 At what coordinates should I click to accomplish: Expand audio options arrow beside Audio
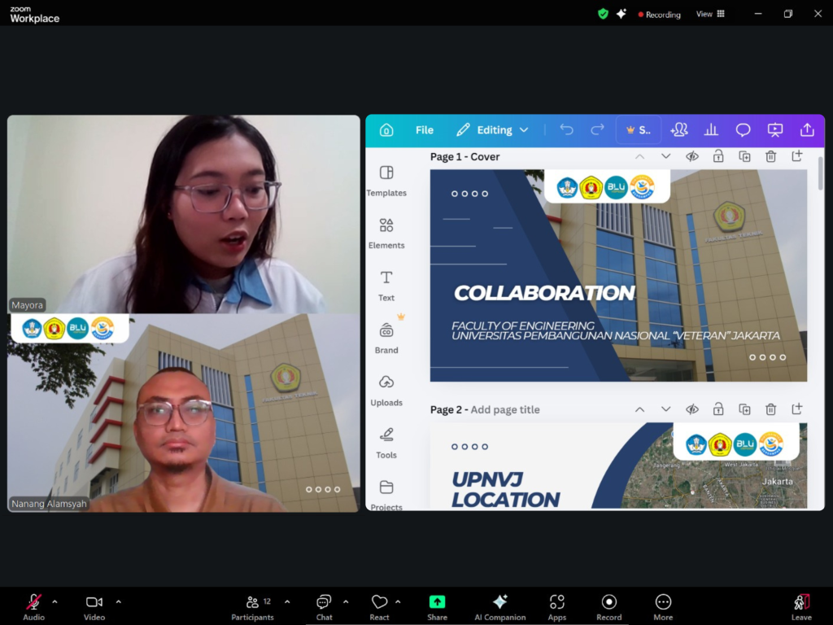[55, 602]
